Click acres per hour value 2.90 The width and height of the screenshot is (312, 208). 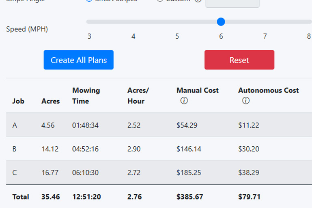(x=134, y=149)
